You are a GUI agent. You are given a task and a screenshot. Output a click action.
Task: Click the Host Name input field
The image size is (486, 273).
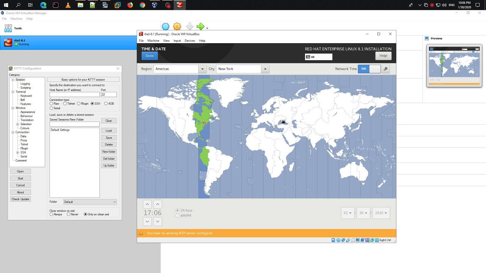[74, 94]
